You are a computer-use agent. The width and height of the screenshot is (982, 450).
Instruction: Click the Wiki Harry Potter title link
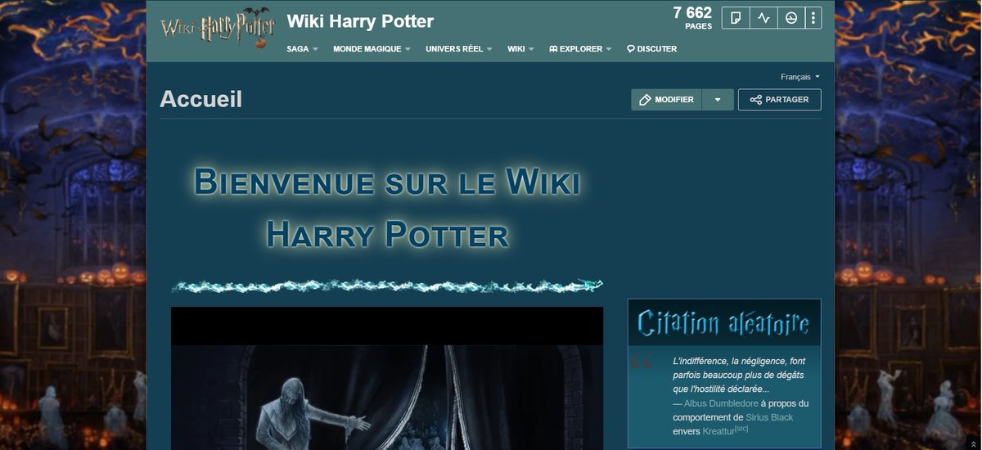pyautogui.click(x=360, y=21)
